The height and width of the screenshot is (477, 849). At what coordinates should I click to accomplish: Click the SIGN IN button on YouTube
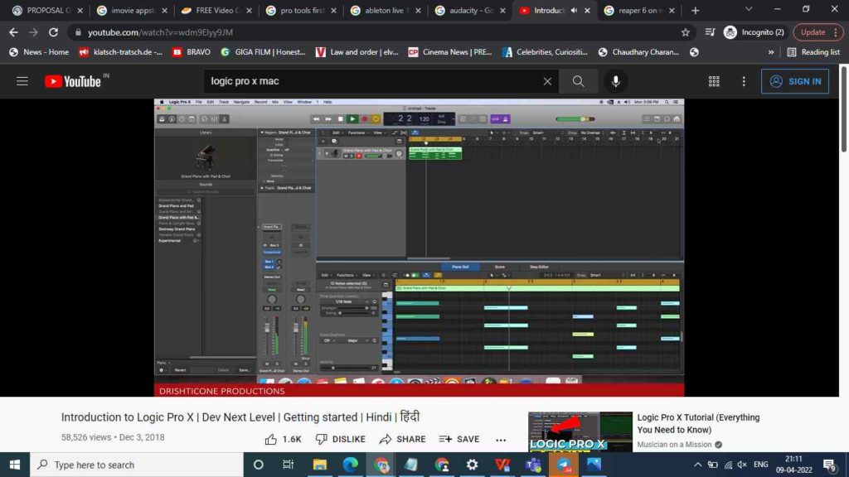(x=795, y=81)
